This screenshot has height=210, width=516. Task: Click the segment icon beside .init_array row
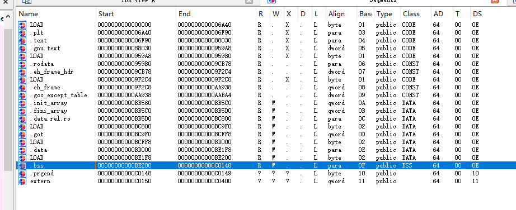point(22,103)
